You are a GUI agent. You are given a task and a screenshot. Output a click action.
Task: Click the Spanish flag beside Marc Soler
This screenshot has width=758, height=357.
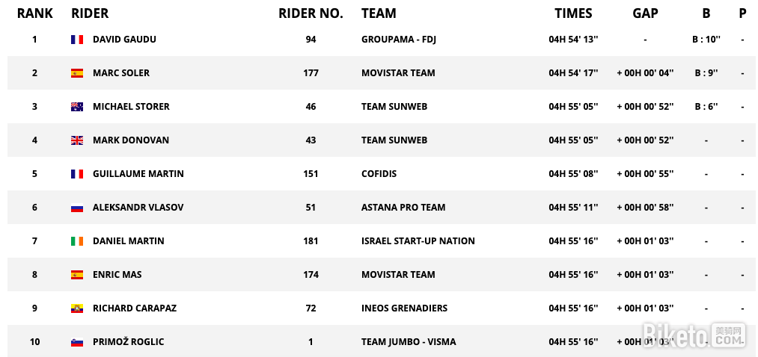click(76, 73)
